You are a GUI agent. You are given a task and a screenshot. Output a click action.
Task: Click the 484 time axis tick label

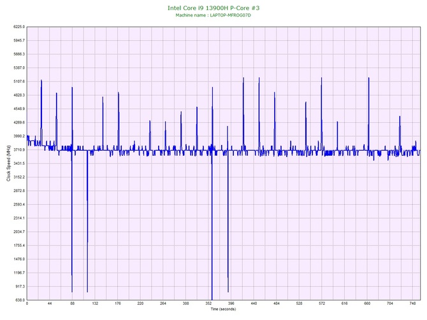click(x=277, y=303)
